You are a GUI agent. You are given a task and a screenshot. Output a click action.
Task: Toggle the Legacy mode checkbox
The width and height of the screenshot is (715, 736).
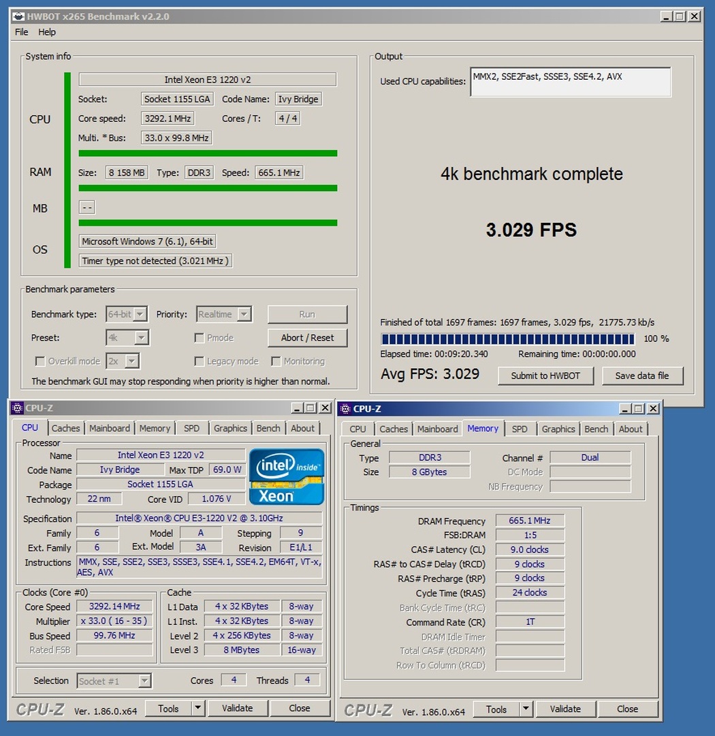click(x=199, y=361)
